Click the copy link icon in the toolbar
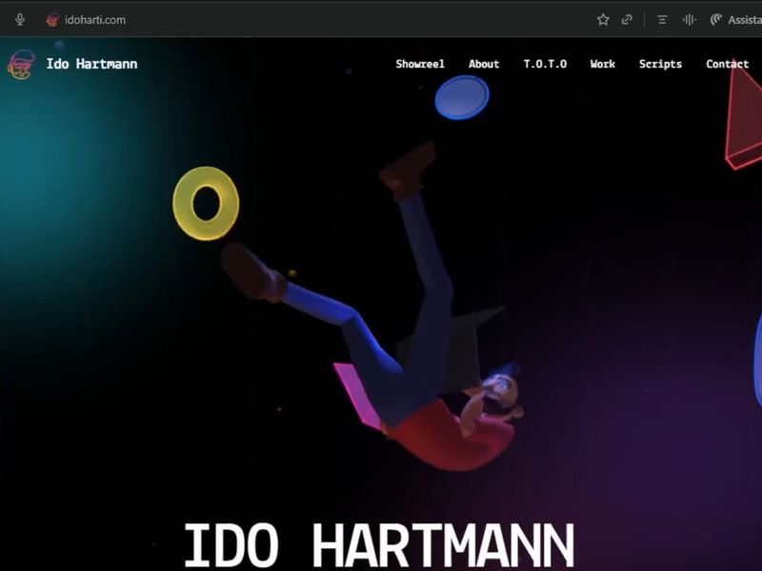This screenshot has height=571, width=762. [628, 18]
